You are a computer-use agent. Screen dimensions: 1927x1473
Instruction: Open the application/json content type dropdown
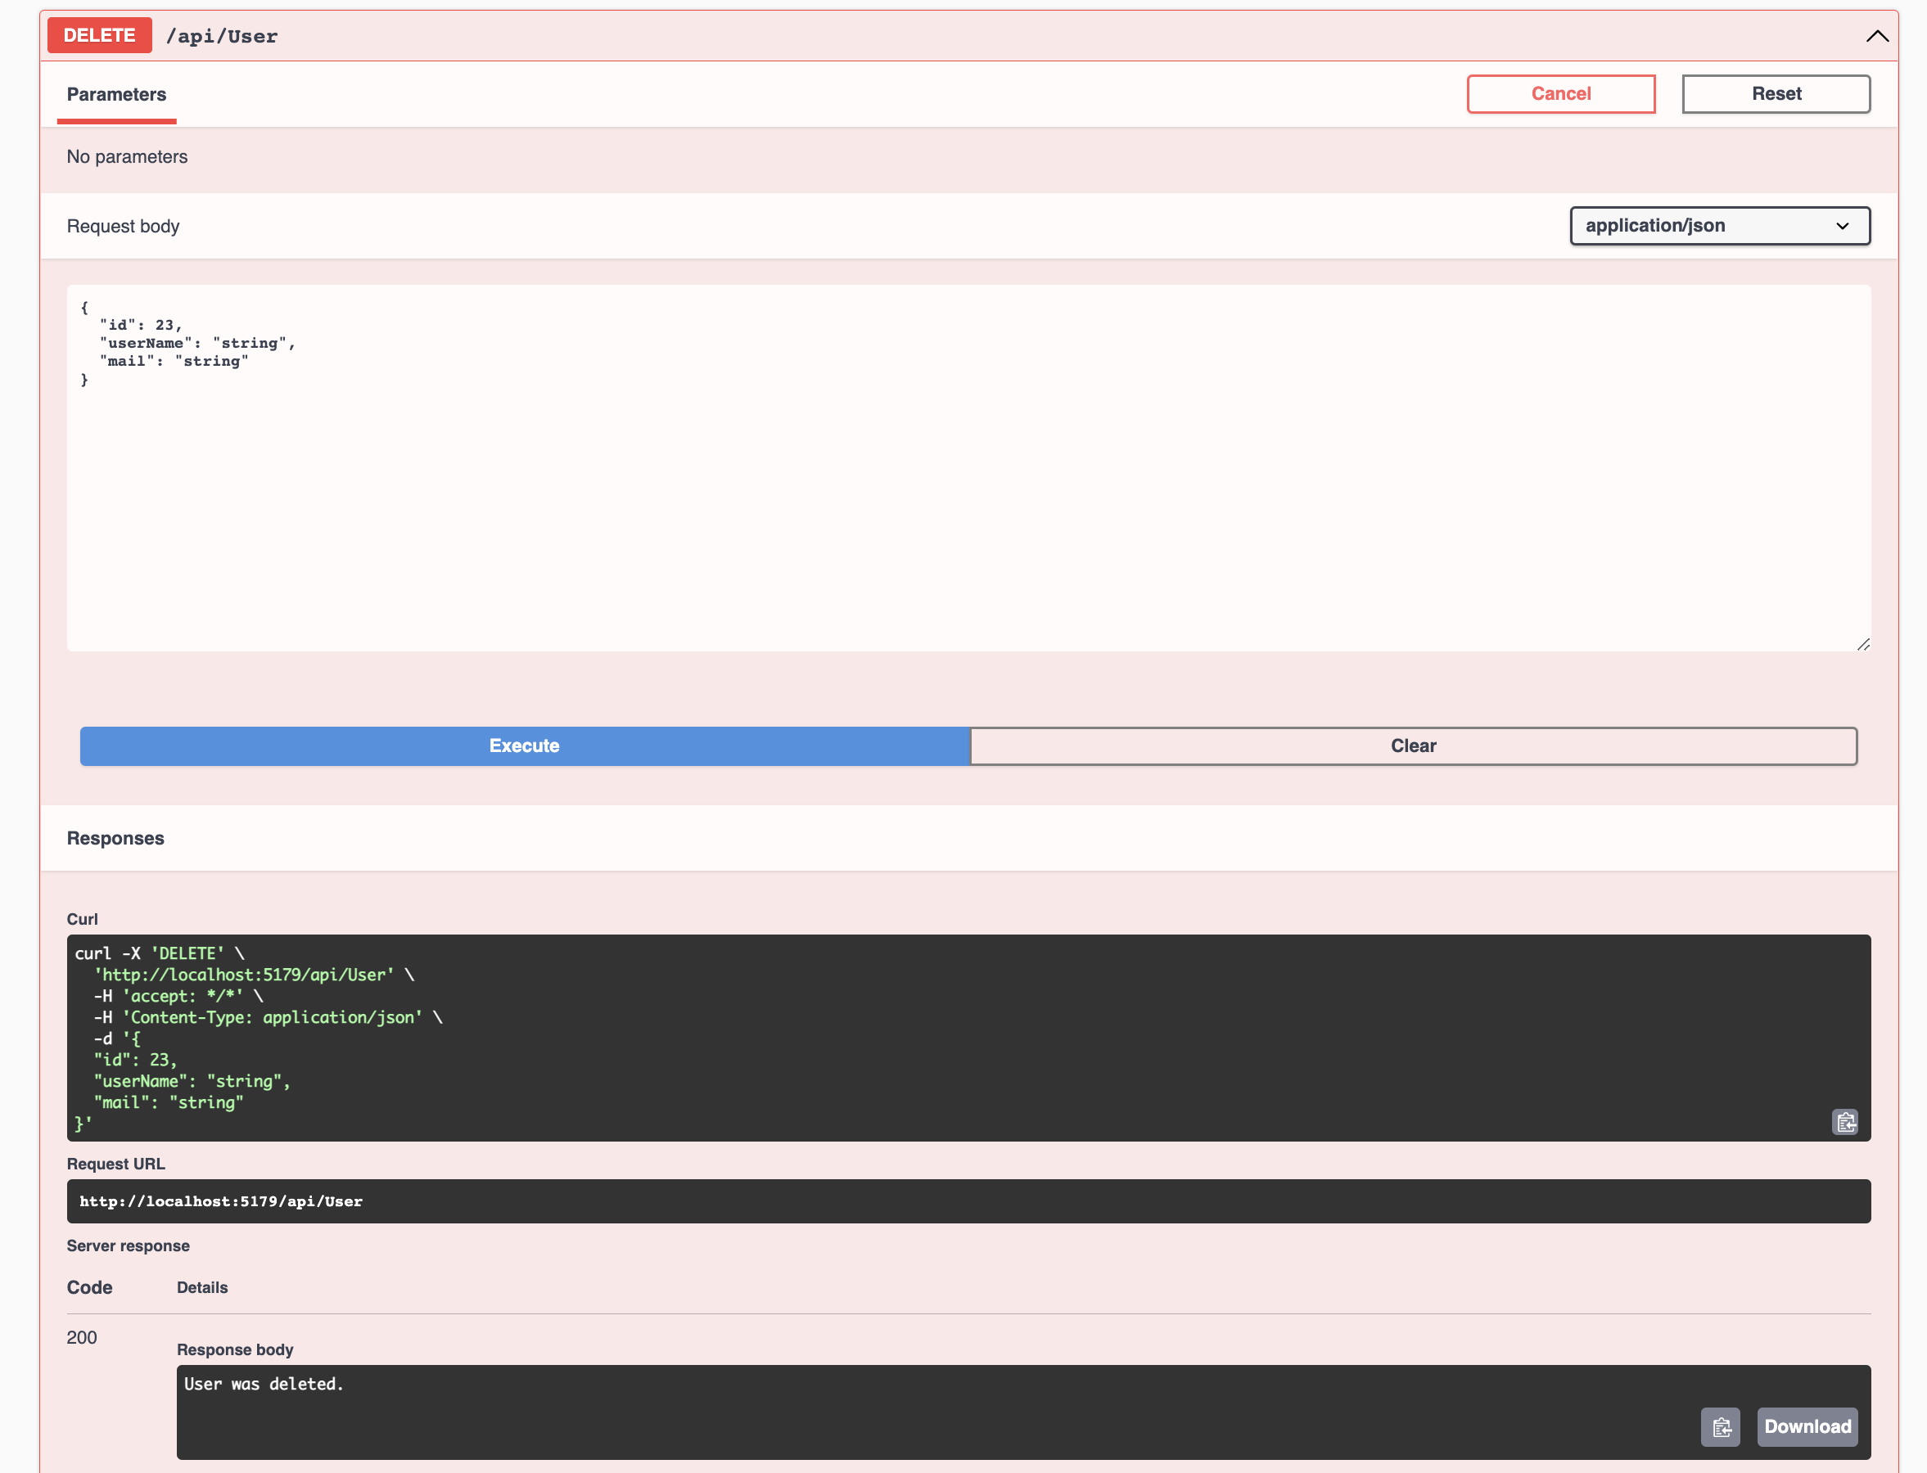[x=1718, y=225]
